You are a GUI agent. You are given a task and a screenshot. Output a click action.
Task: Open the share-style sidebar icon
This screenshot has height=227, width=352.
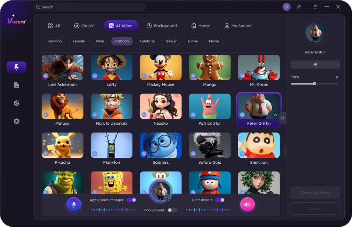coord(17,103)
